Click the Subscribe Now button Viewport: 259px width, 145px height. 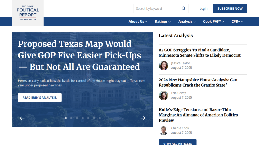pos(230,9)
